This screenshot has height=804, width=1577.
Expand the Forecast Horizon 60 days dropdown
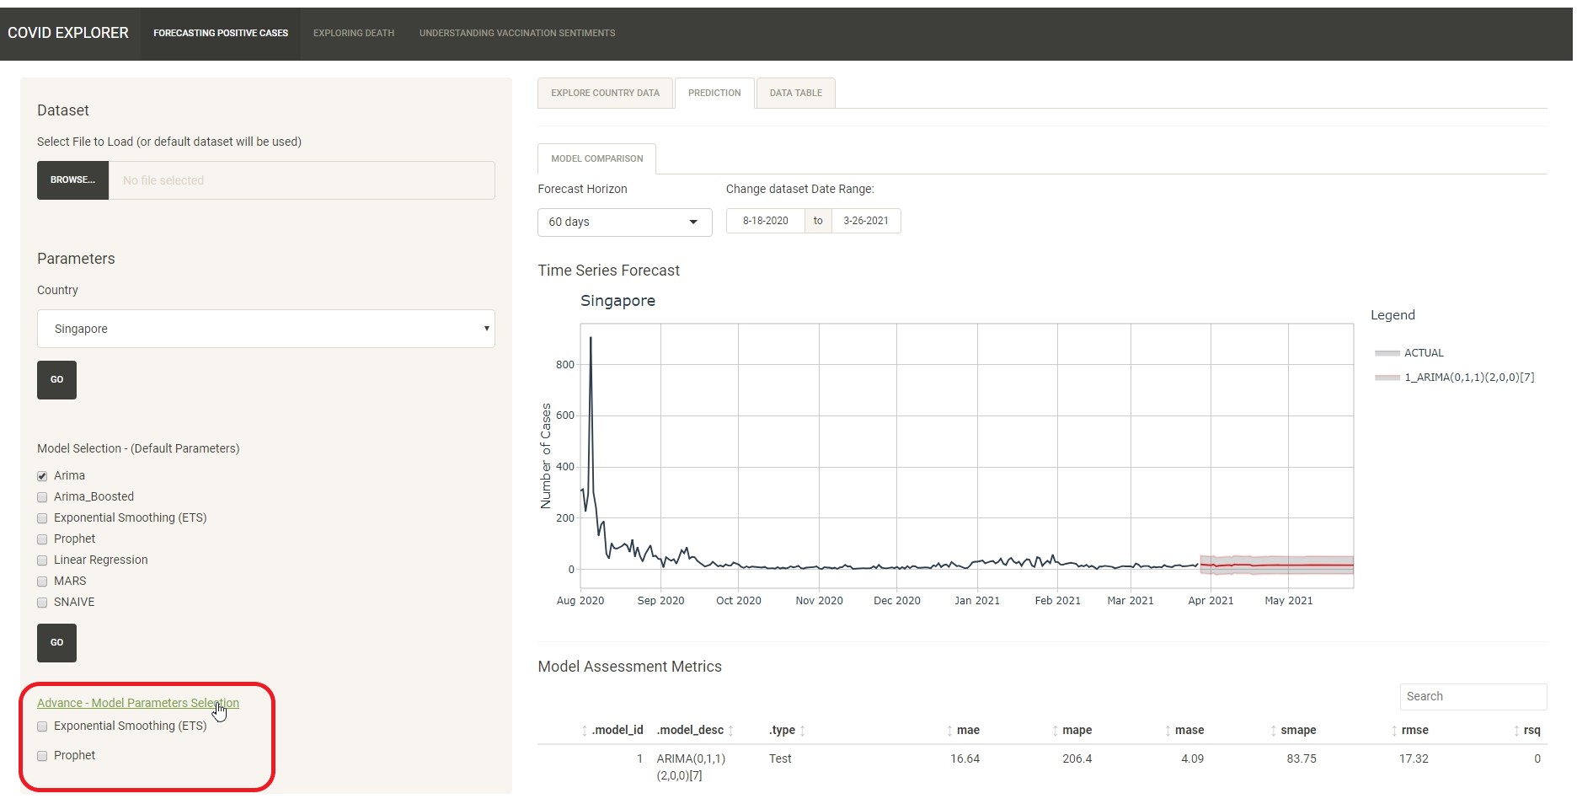624,222
